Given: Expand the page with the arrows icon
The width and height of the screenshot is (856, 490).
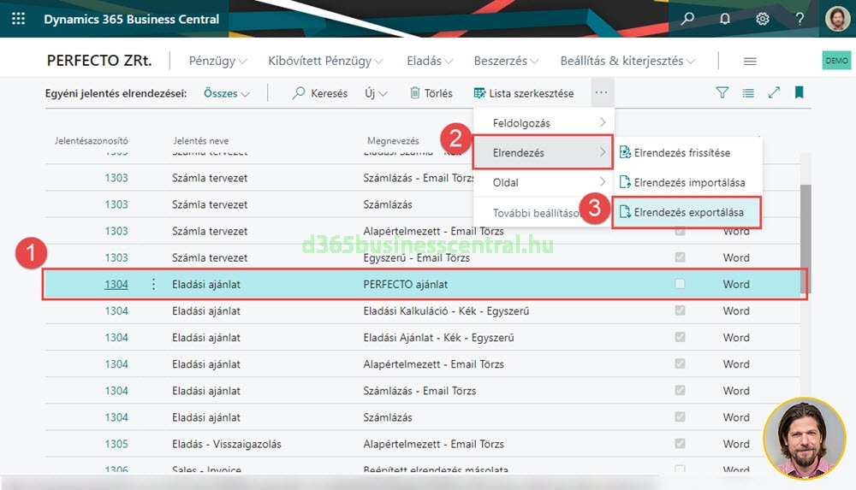Looking at the screenshot, I should 774,92.
